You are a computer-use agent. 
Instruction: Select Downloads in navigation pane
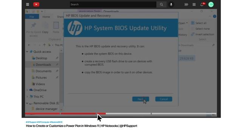pos(43,65)
